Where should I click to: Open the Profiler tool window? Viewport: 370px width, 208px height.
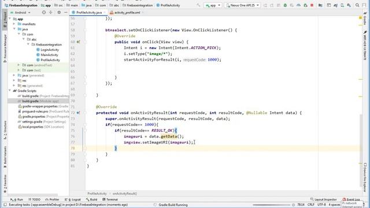click(52, 199)
